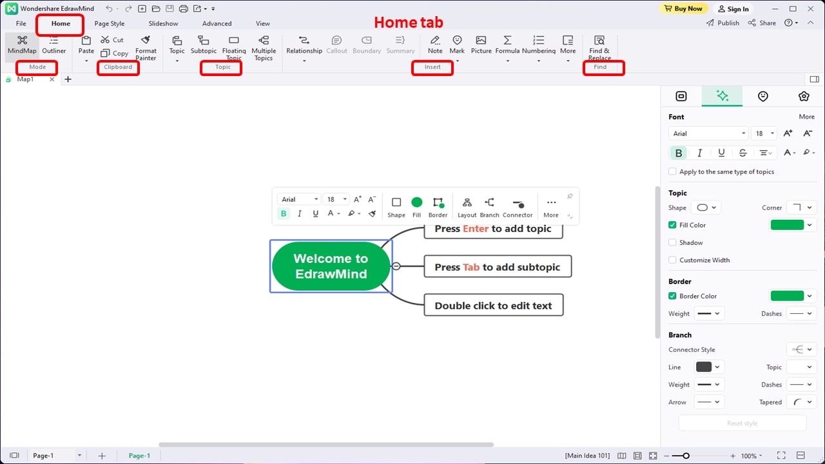
Task: Open the style tab in right panel
Action: click(722, 96)
